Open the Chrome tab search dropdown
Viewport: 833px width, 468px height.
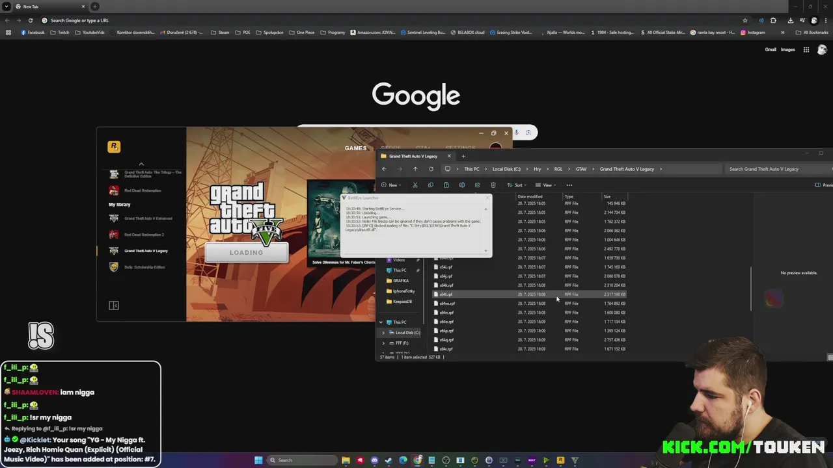point(7,6)
